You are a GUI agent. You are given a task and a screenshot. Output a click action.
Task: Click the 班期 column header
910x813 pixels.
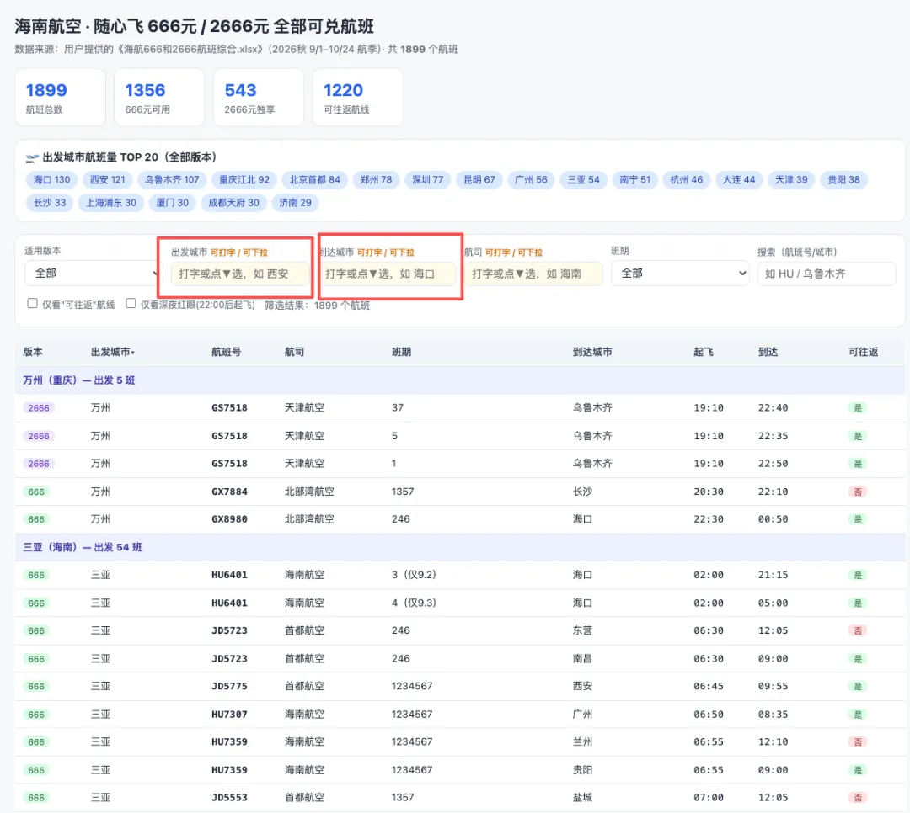402,352
